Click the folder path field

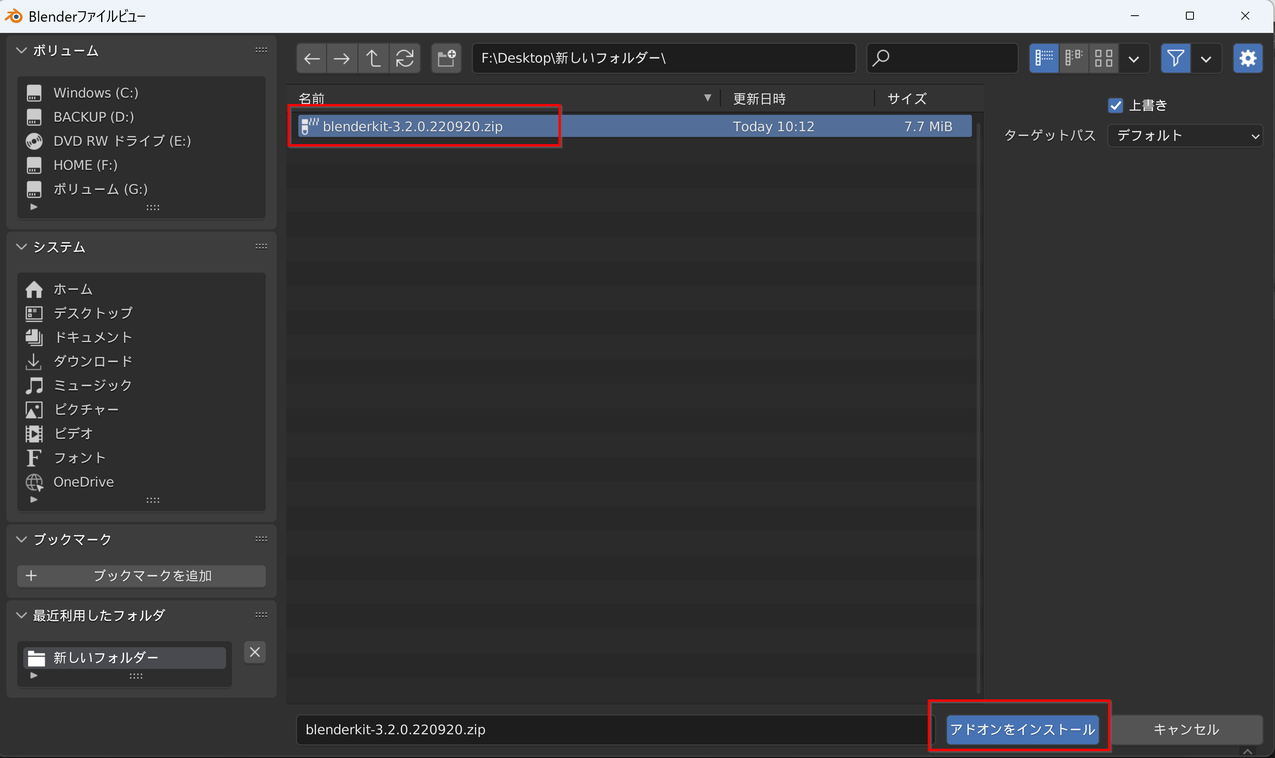point(664,58)
